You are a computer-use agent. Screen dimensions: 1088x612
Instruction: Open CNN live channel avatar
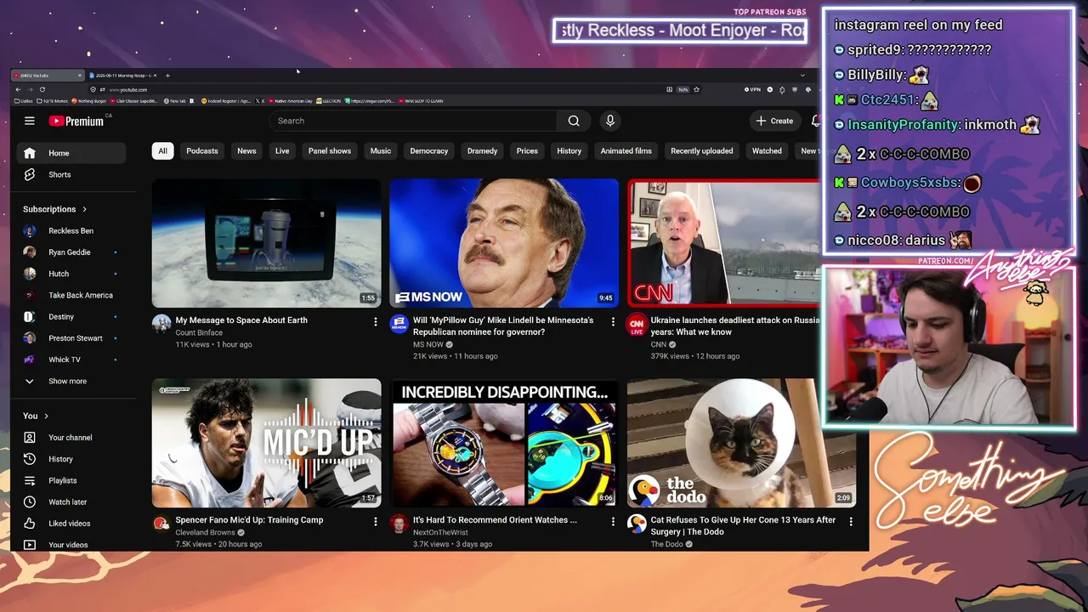637,324
